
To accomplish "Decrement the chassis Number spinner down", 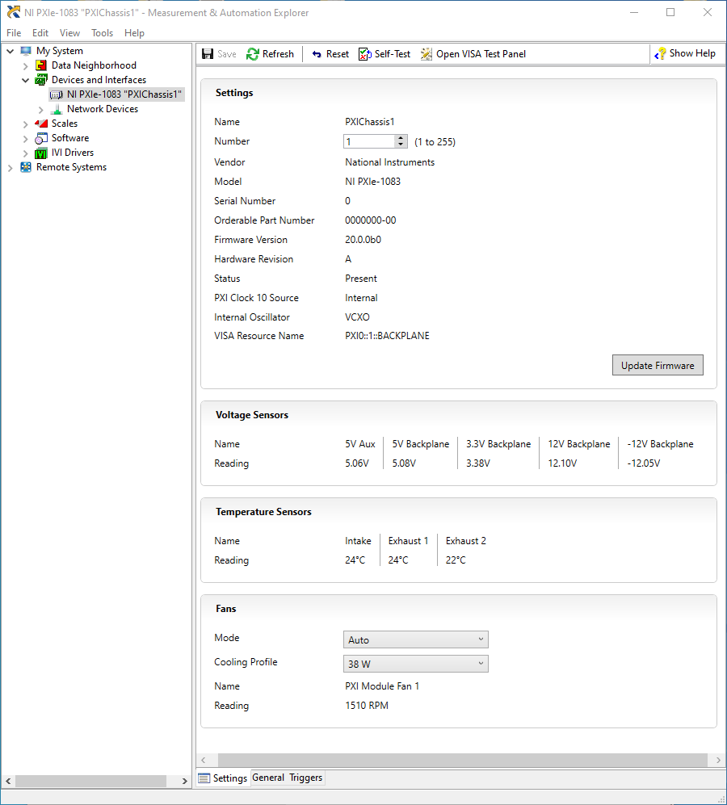I will [401, 145].
